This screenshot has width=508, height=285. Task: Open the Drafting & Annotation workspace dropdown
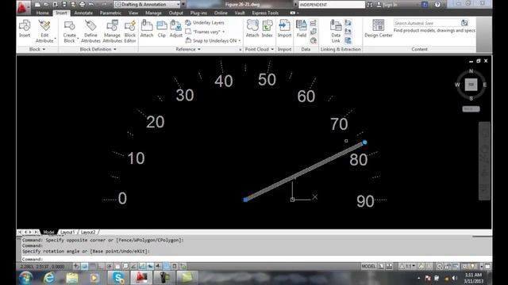pyautogui.click(x=147, y=5)
